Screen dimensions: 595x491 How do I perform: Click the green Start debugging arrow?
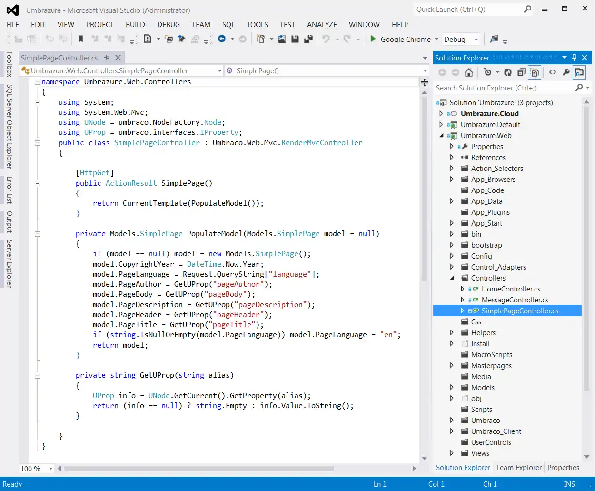pyautogui.click(x=373, y=39)
